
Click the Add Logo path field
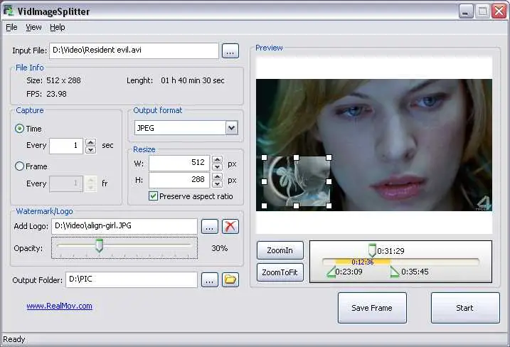click(x=124, y=226)
